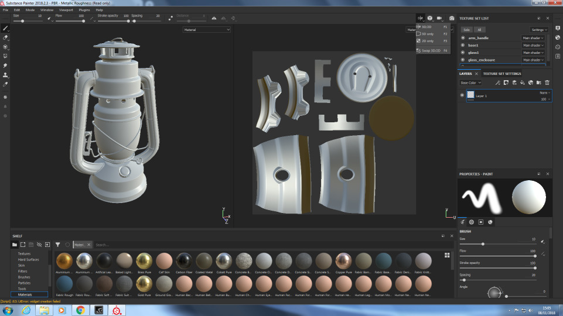Screen dimensions: 563x316
Task: Switch to Texture Set Settings tab
Action: (x=501, y=74)
